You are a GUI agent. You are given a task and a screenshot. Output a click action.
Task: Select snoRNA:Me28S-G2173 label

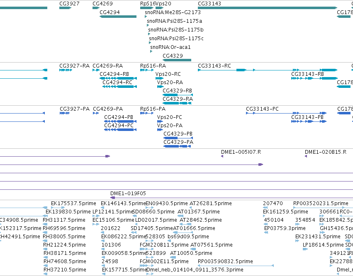(173, 12)
